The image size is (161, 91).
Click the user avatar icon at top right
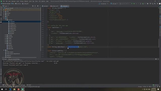coord(160,4)
